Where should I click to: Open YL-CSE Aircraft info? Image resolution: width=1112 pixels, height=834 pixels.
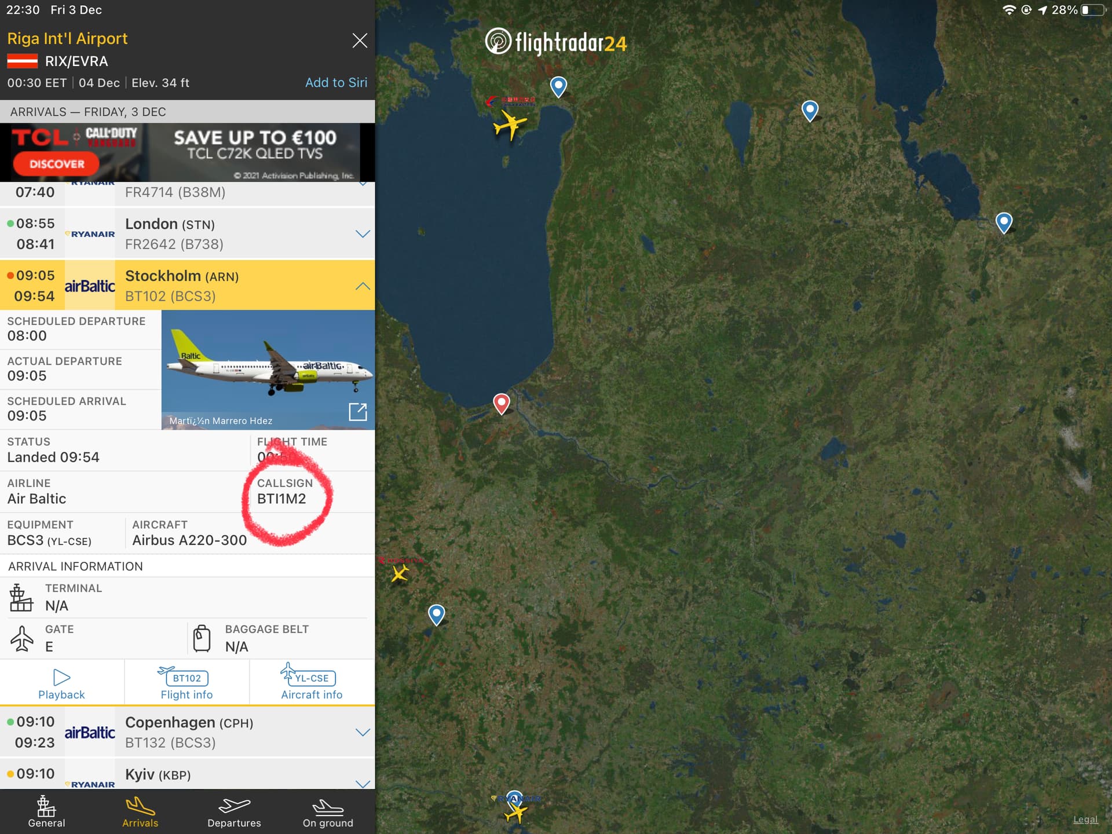(x=312, y=683)
